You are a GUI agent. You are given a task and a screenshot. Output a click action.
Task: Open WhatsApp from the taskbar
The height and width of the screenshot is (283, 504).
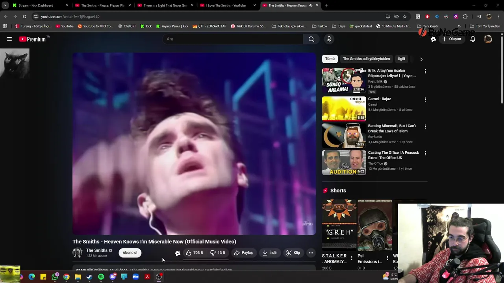55,277
